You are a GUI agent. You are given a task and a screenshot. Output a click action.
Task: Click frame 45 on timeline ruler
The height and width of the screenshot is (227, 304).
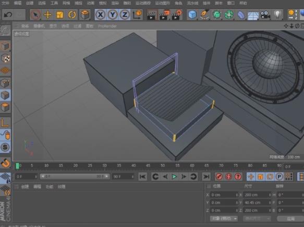pos(148,166)
